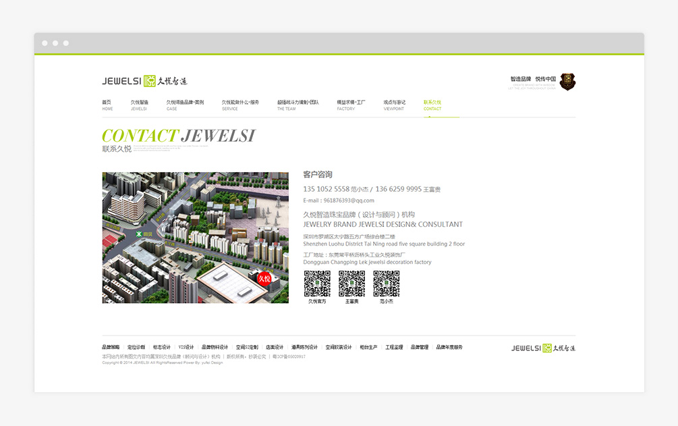Click the 店面设计 footer link
This screenshot has width=678, height=426.
tap(275, 347)
